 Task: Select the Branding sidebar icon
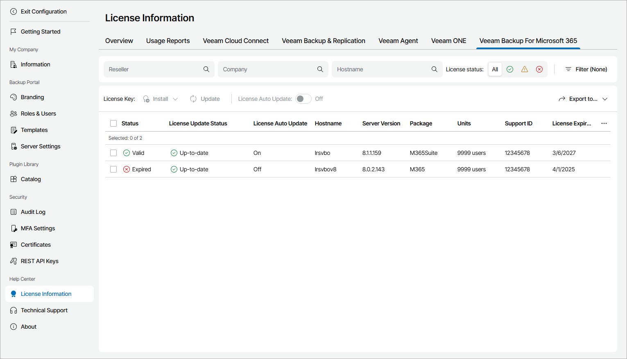point(14,97)
